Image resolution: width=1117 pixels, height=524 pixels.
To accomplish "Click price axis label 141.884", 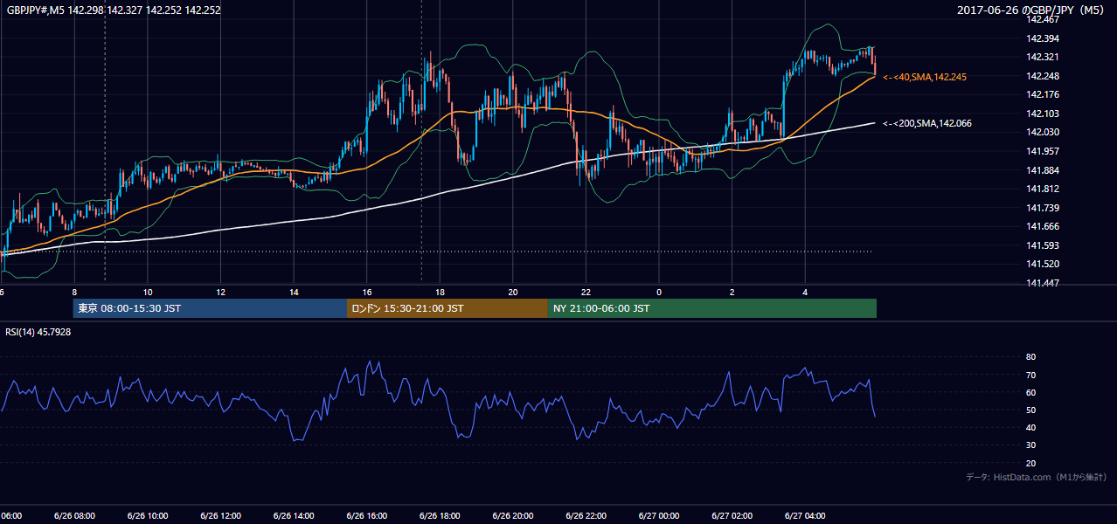I will point(1043,169).
